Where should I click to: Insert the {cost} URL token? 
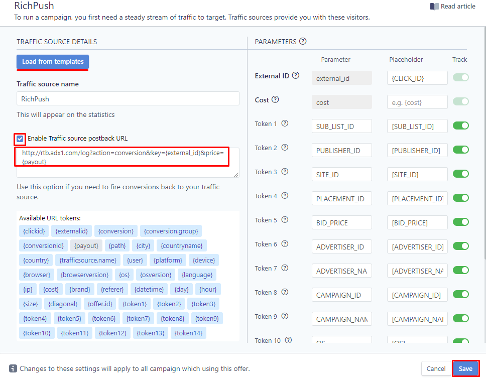pyautogui.click(x=51, y=289)
